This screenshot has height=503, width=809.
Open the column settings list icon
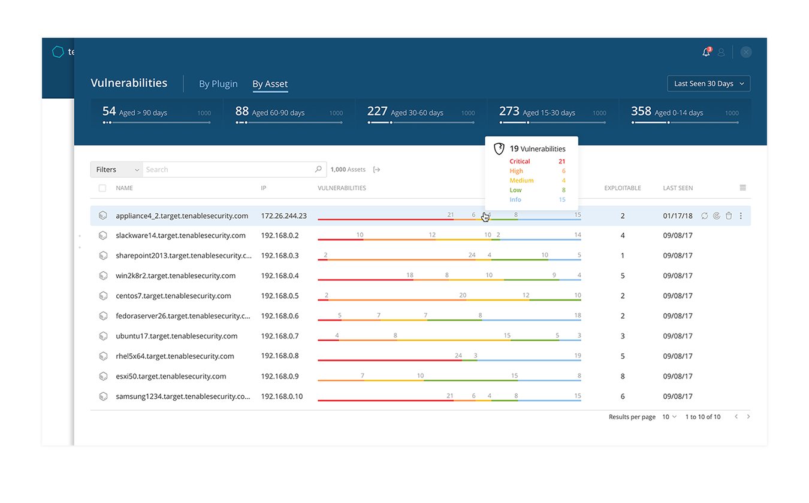point(742,188)
